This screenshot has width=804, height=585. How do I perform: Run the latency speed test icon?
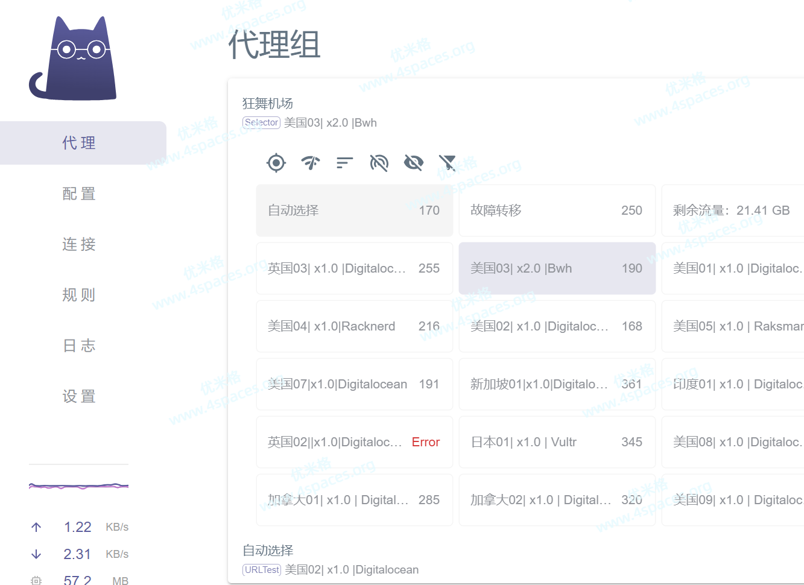[x=311, y=163]
